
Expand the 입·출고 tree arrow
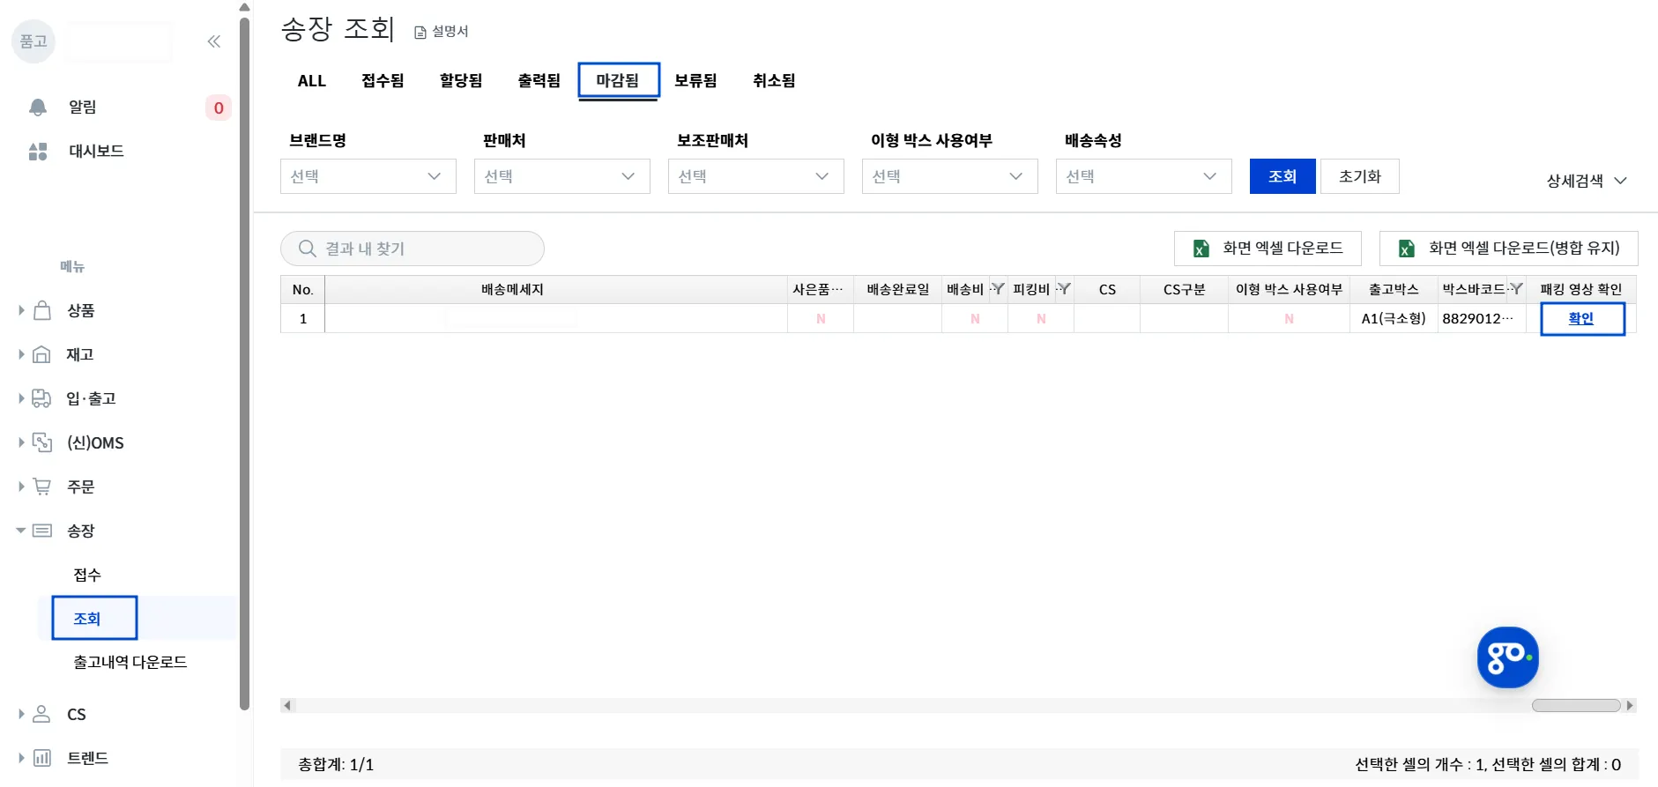click(x=21, y=398)
